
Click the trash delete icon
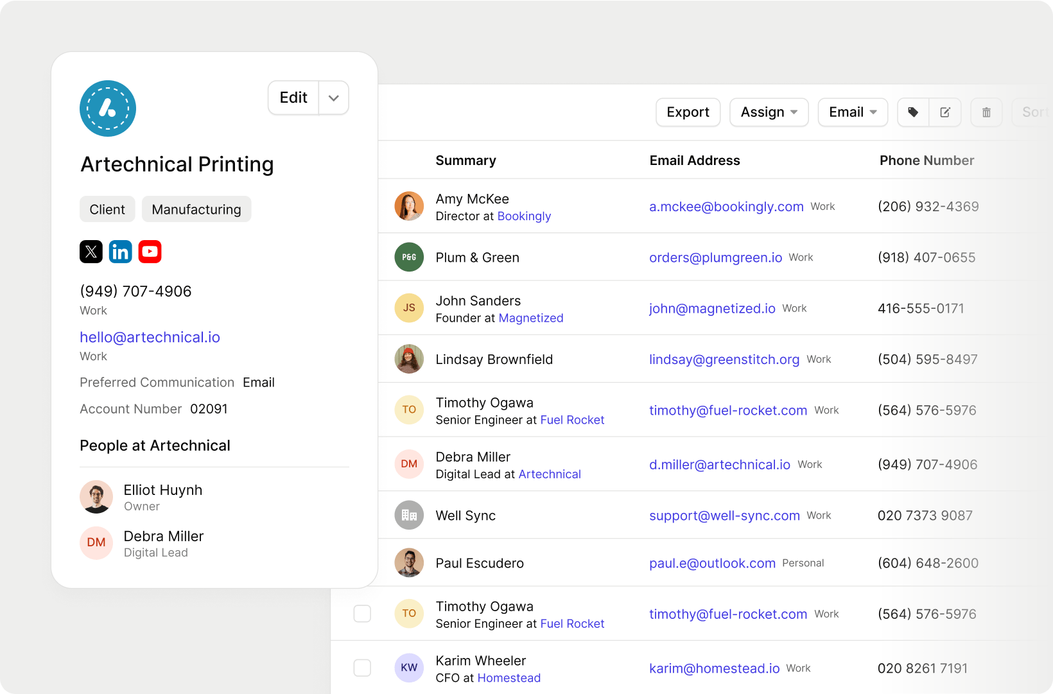[x=986, y=112]
